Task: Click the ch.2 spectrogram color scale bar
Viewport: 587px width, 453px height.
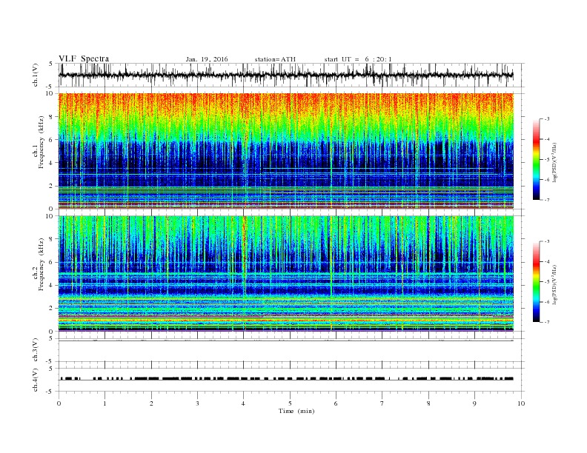Action: coord(537,281)
